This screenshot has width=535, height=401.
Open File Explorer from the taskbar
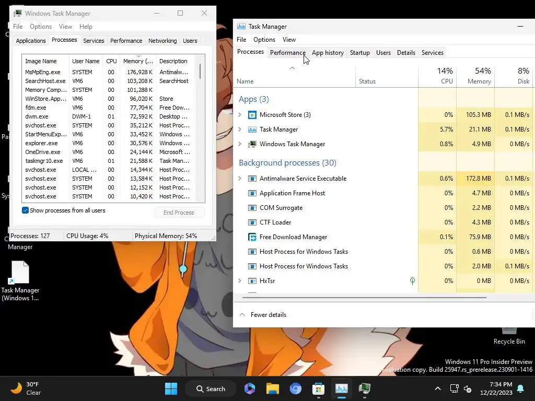273,388
